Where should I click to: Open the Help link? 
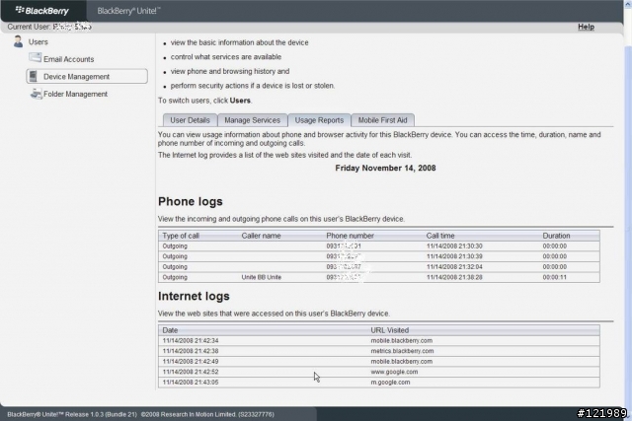pos(586,27)
